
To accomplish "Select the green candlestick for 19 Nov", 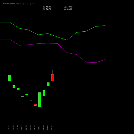I will click(14, 87).
